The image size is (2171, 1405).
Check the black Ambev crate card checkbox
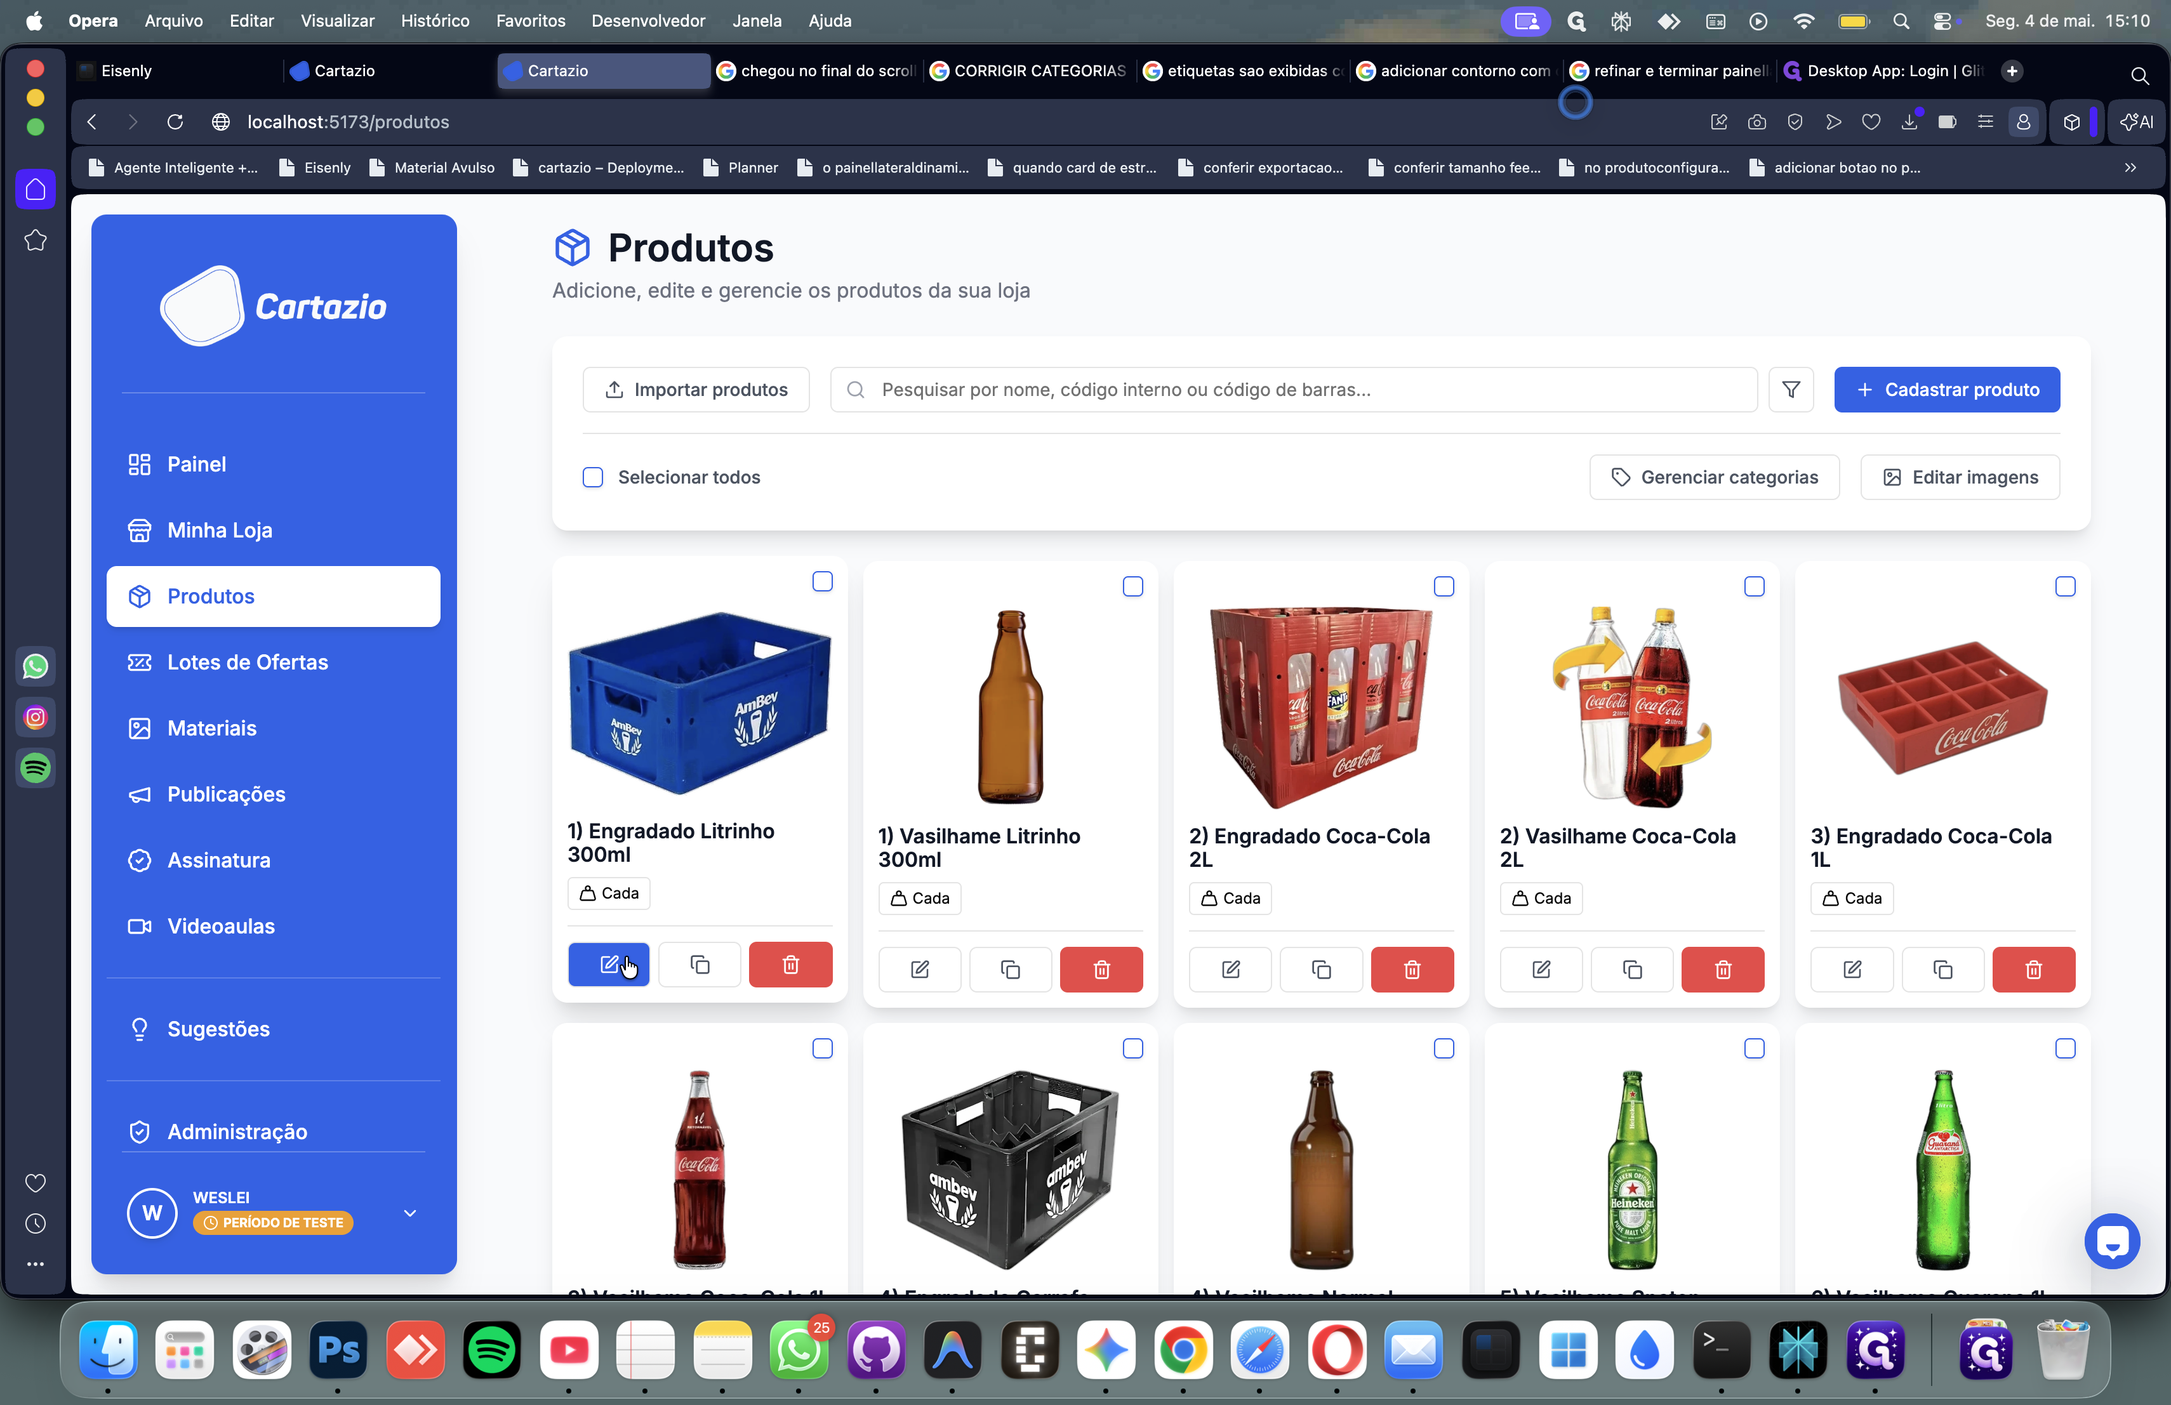(1133, 1048)
